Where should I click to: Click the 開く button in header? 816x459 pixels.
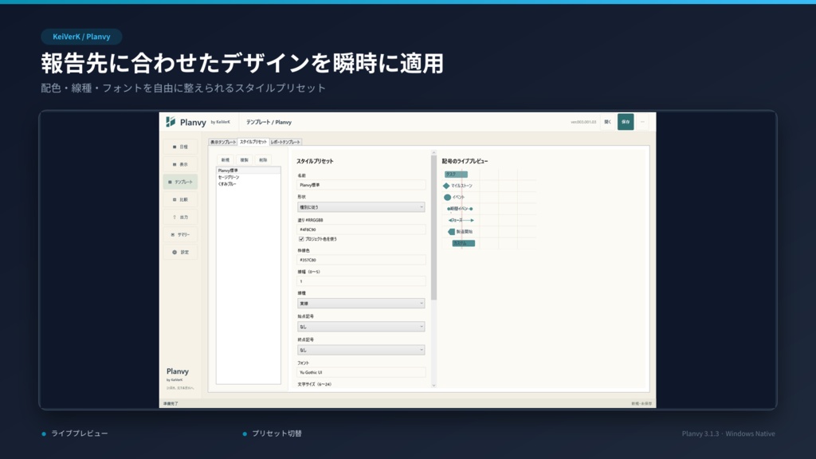click(x=607, y=122)
